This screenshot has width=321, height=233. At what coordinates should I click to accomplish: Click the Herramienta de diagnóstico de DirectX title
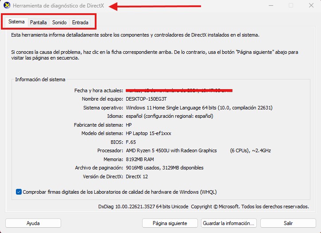pos(58,5)
